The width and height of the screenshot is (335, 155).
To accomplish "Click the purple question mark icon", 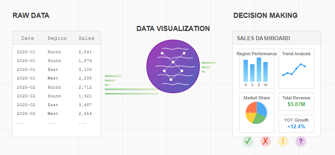I will coord(301,141).
